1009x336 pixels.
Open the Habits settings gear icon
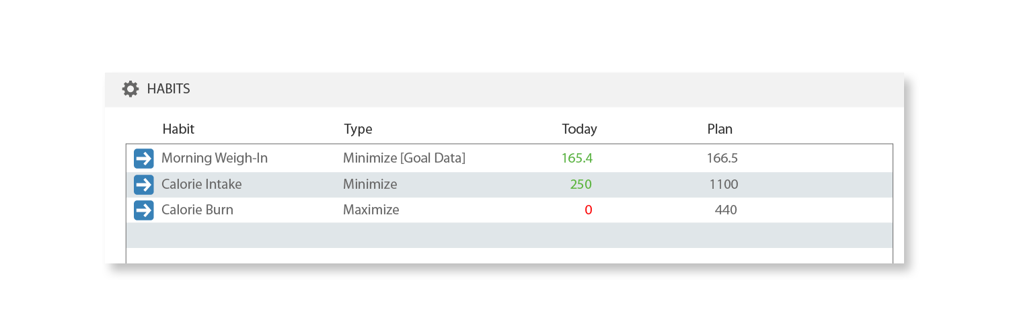pos(130,89)
